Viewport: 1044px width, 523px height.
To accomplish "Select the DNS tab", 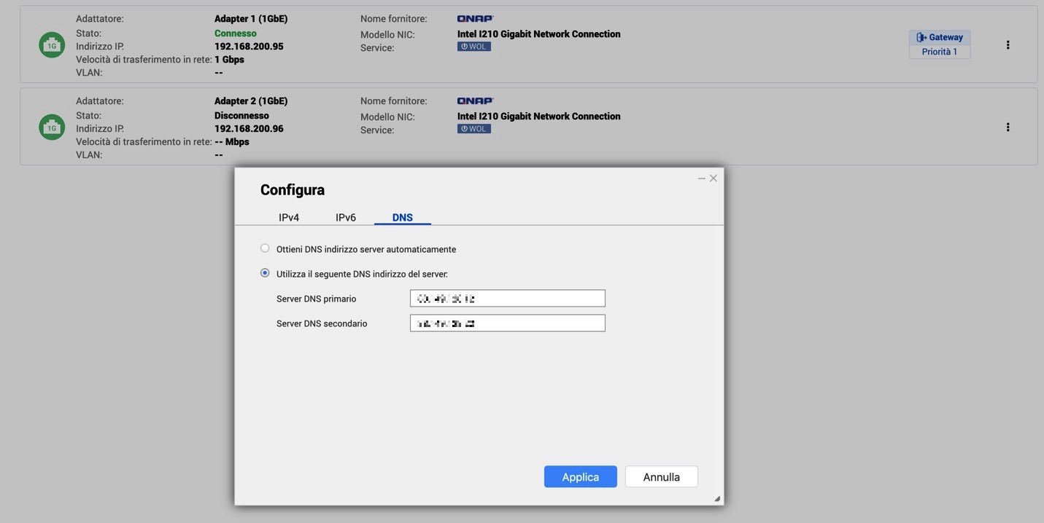I will pyautogui.click(x=402, y=217).
